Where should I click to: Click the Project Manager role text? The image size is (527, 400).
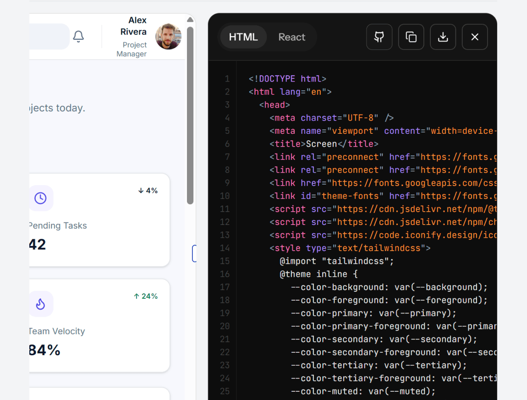click(132, 49)
